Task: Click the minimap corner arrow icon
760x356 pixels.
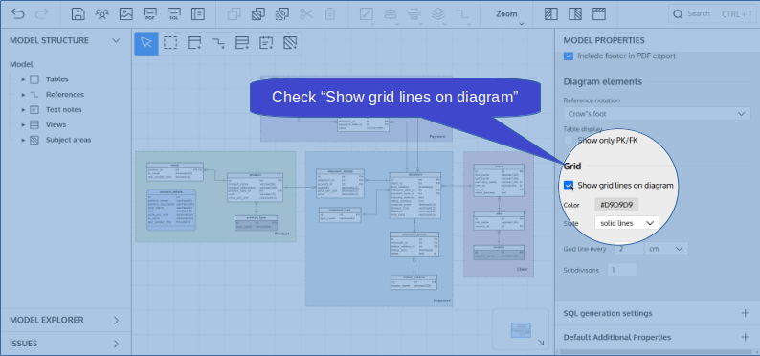Action: pyautogui.click(x=541, y=343)
